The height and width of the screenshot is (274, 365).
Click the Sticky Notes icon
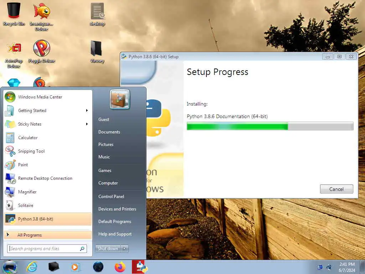(10, 124)
